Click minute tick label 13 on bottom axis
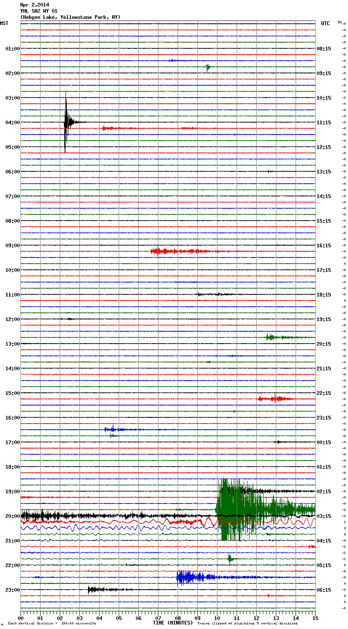348x629 pixels. point(276,618)
